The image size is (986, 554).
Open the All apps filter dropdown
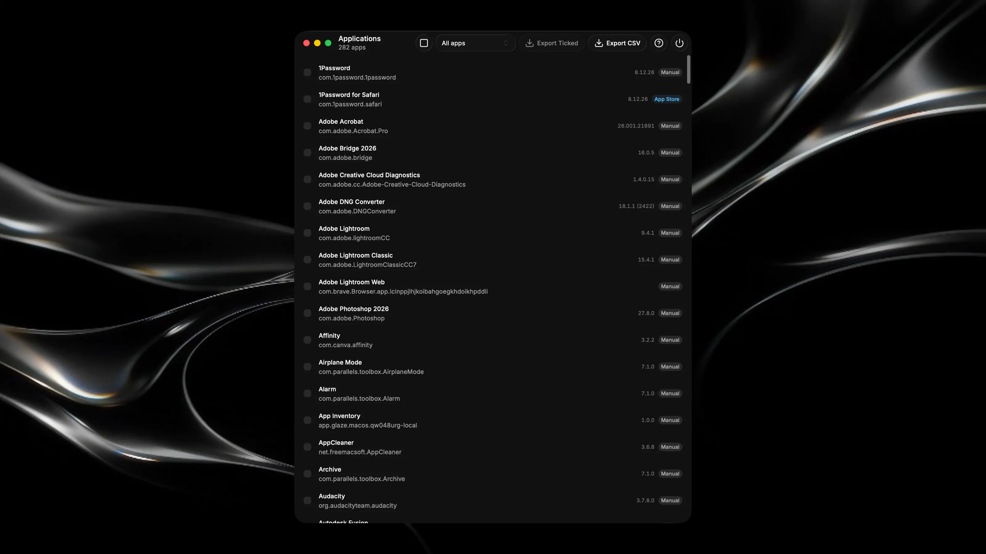[x=475, y=43]
